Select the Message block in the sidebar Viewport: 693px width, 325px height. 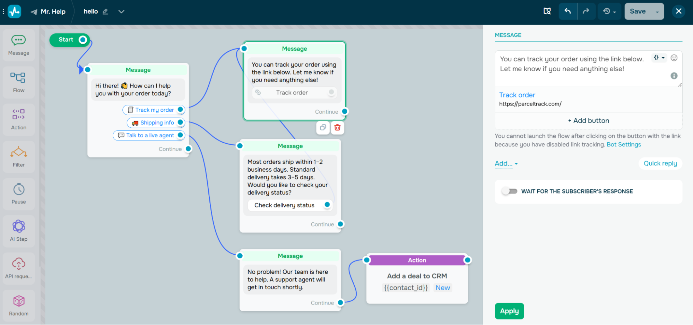coord(18,45)
